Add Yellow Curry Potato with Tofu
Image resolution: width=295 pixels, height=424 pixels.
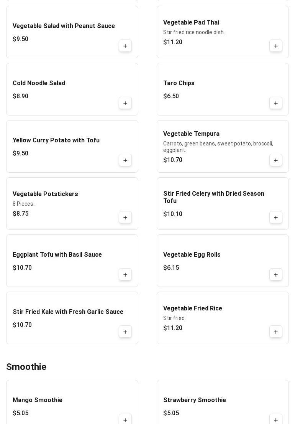[x=125, y=160]
